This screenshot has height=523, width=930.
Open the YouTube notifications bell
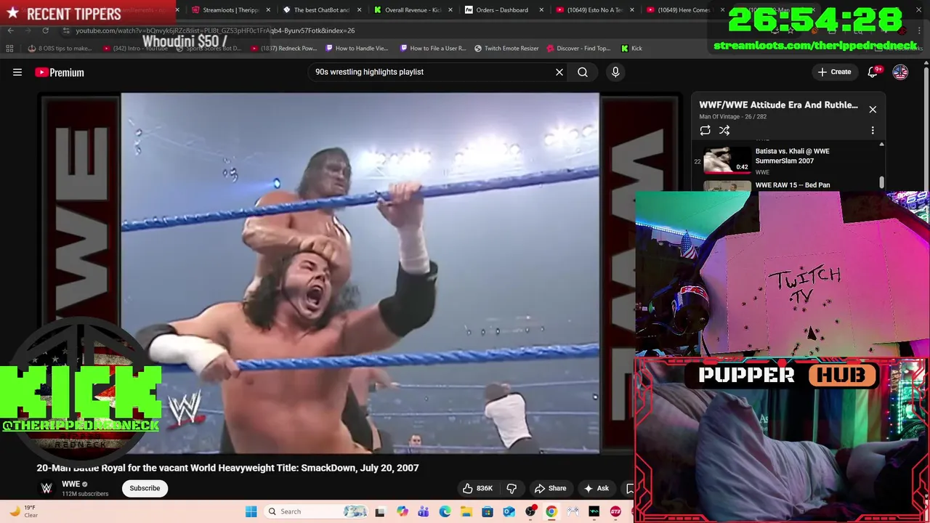(x=873, y=72)
